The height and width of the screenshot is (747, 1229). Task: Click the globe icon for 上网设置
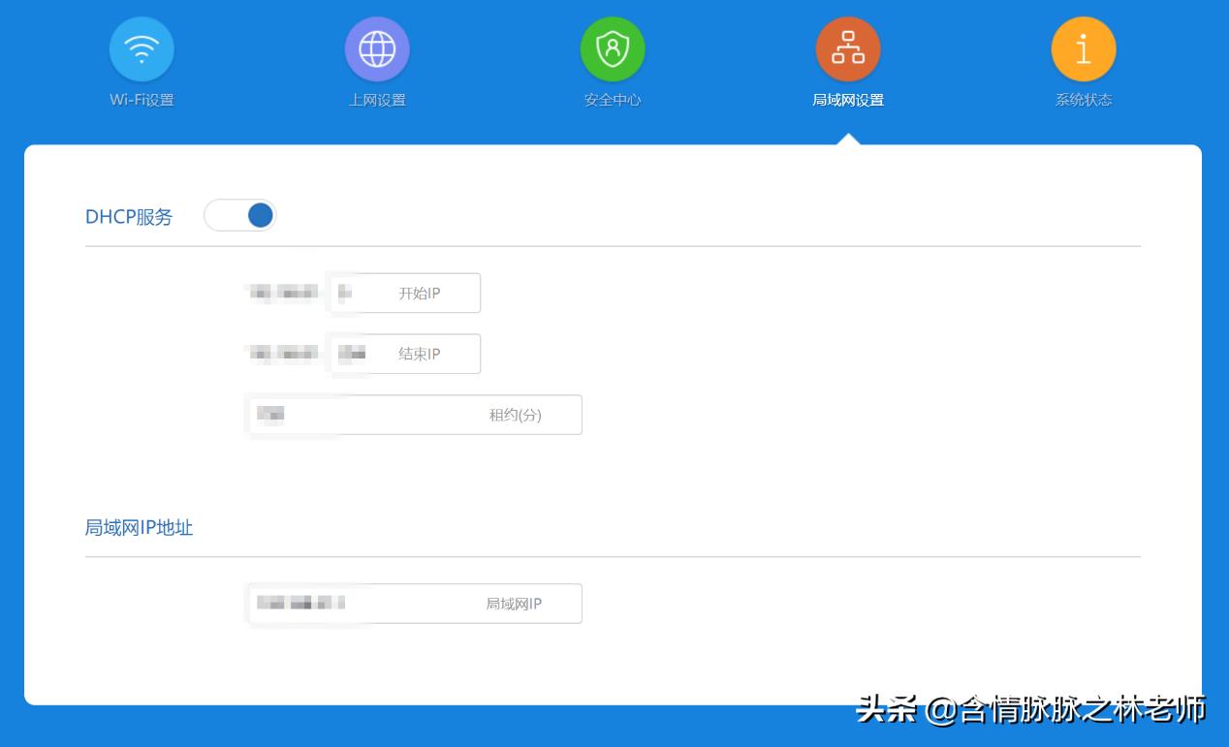click(x=377, y=48)
